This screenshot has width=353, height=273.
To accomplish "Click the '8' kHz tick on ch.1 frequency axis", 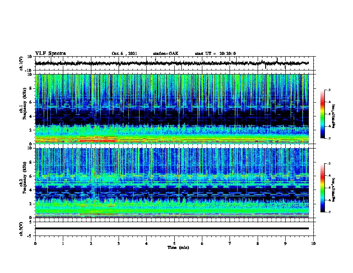I will (x=31, y=88).
